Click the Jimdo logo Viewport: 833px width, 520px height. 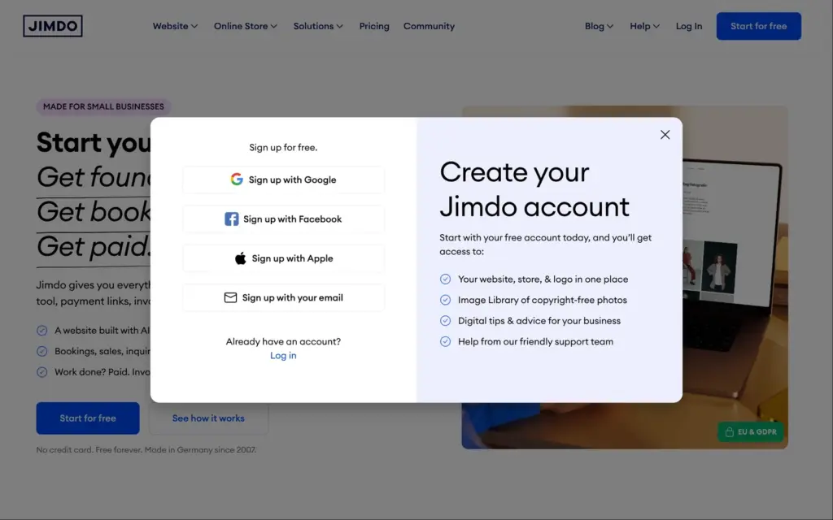click(x=53, y=26)
